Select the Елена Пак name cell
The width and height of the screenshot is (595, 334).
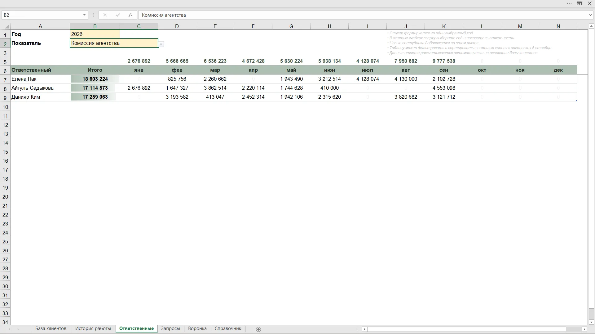point(40,79)
